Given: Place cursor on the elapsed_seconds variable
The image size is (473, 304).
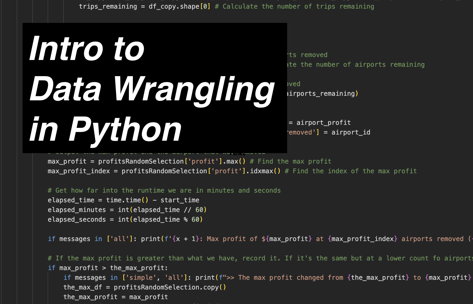Looking at the screenshot, I should coord(77,220).
